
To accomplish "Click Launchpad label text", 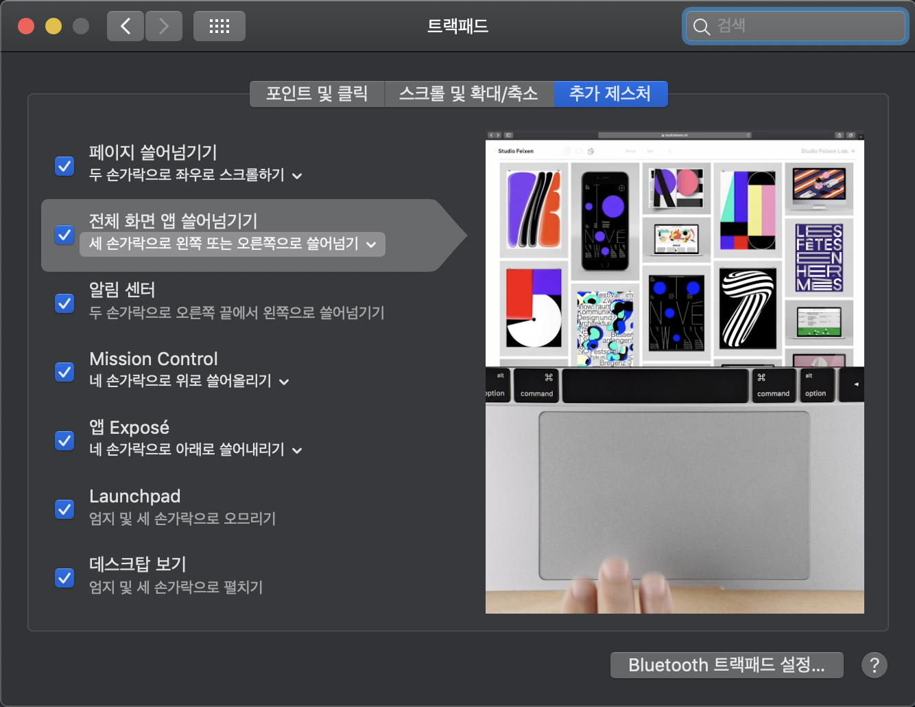I will tap(135, 496).
